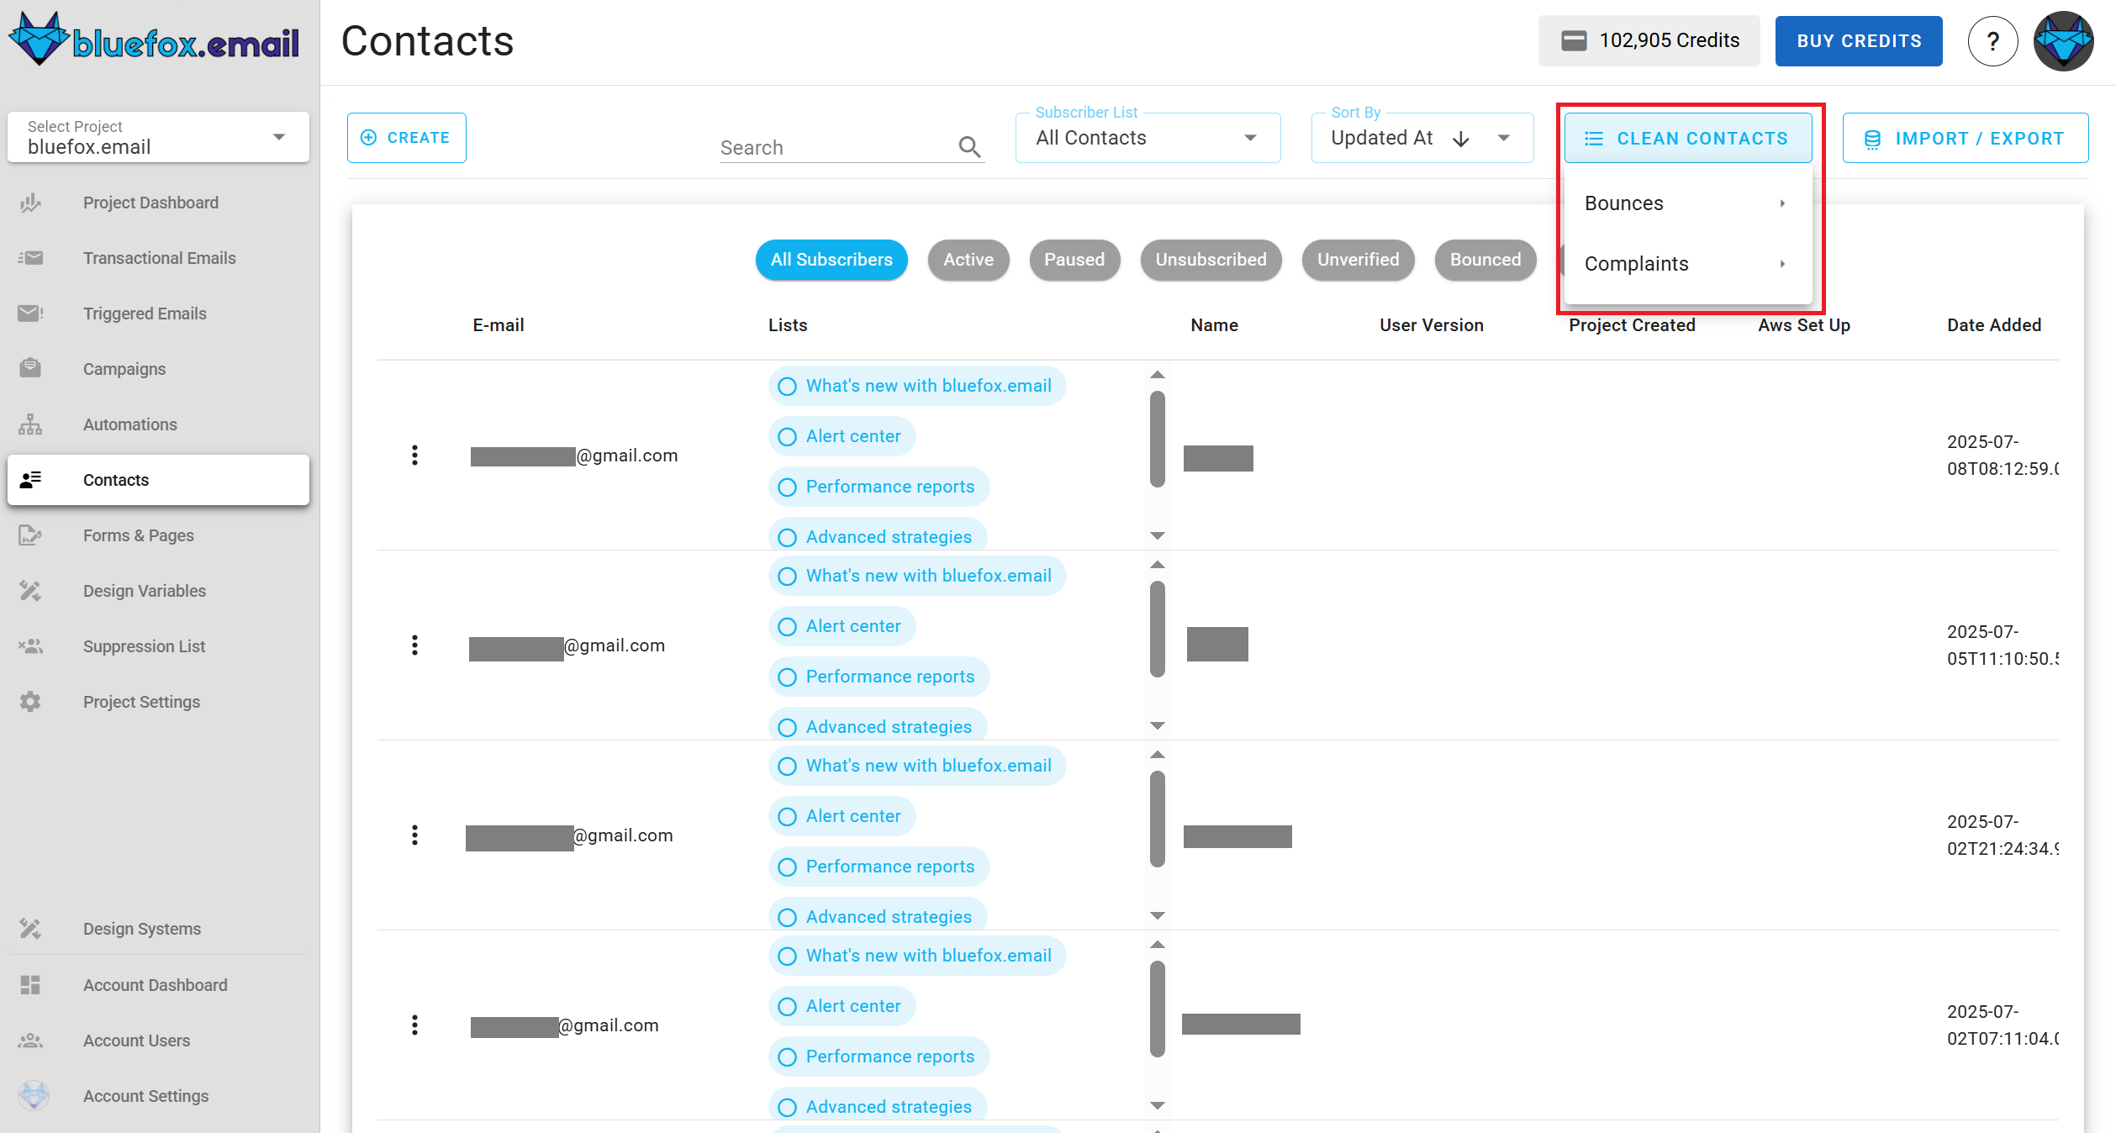Click the Clean Contacts button
This screenshot has width=2116, height=1133.
(1687, 138)
